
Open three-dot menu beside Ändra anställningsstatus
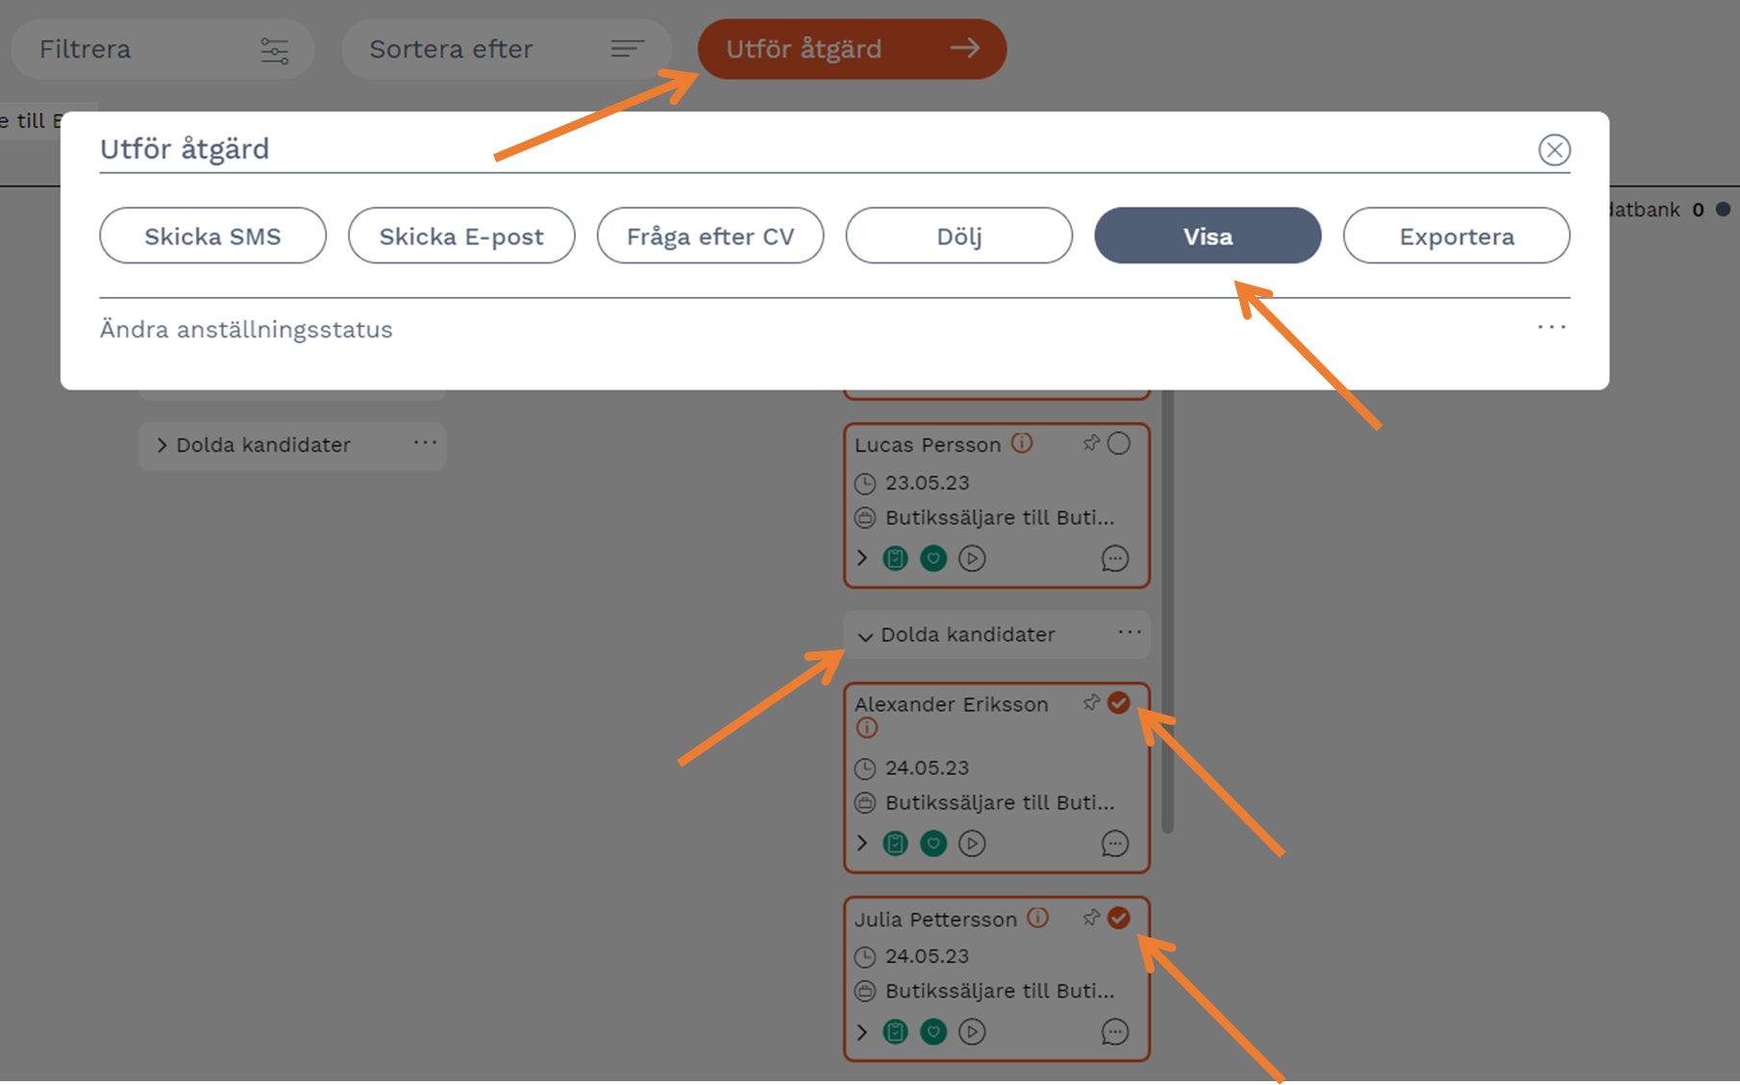tap(1551, 328)
